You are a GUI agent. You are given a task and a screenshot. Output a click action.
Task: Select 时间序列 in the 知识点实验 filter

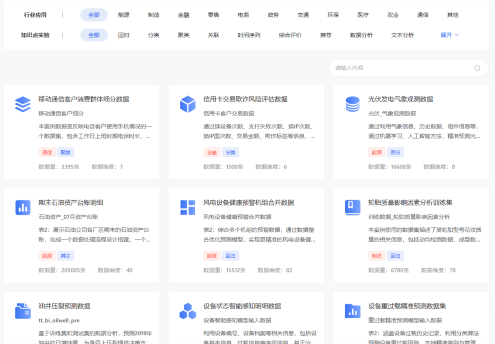(x=249, y=35)
